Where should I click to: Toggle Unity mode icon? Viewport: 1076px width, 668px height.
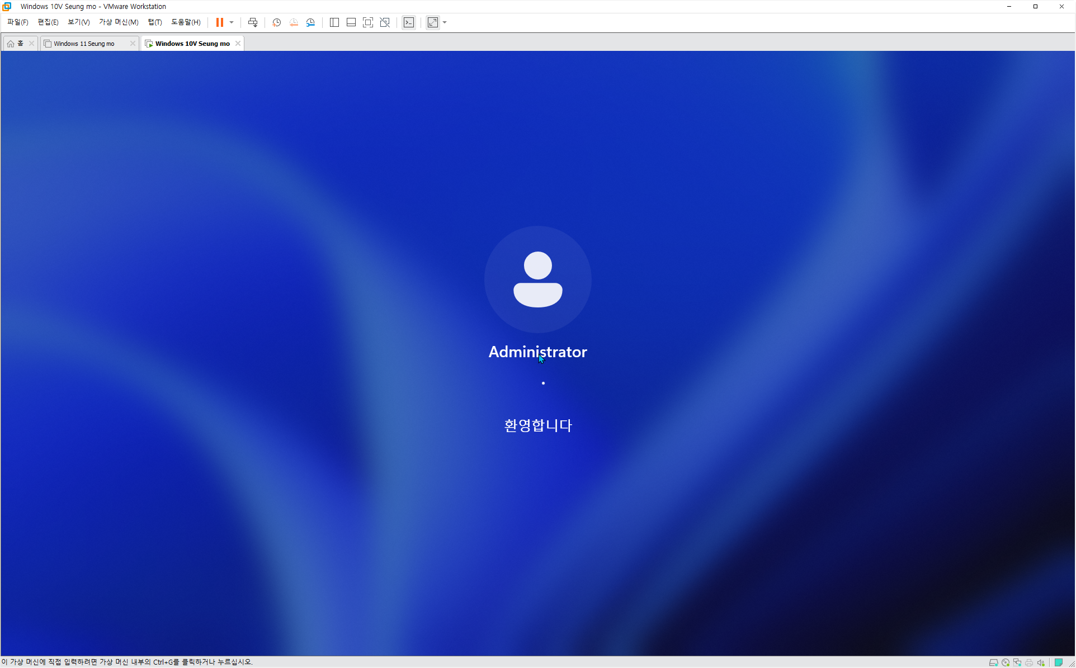385,22
